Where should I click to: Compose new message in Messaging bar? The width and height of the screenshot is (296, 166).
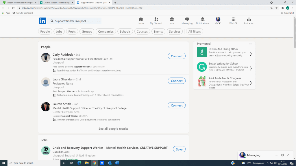click(x=282, y=155)
